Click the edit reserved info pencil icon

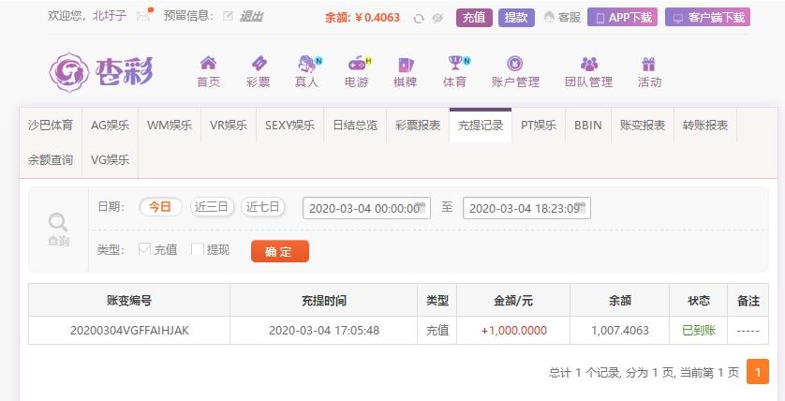[x=229, y=17]
